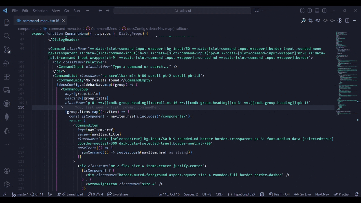This screenshot has height=203, width=361.
Task: Open the Run and Debug view
Action: [x=7, y=63]
